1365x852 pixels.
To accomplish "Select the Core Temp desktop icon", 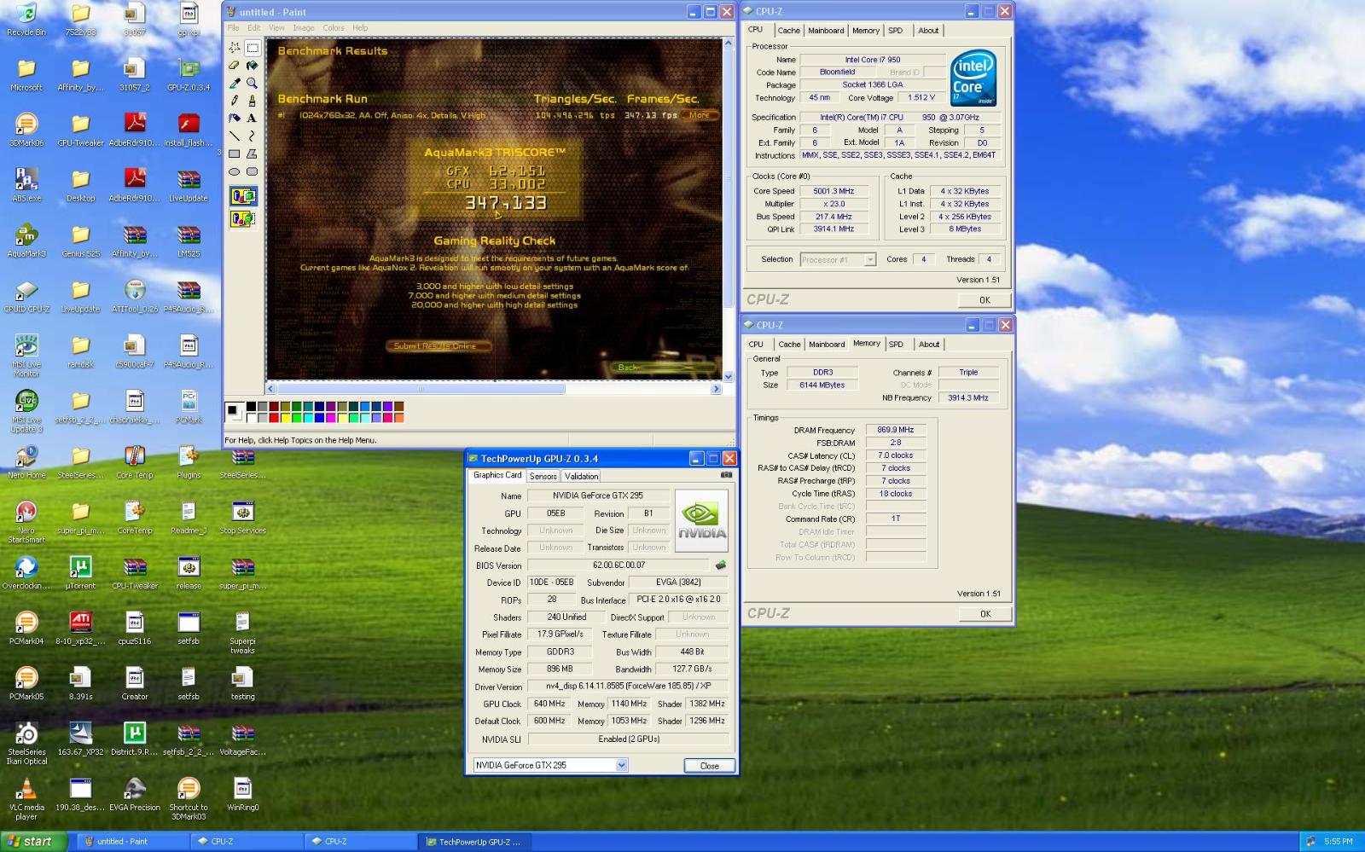I will click(135, 461).
